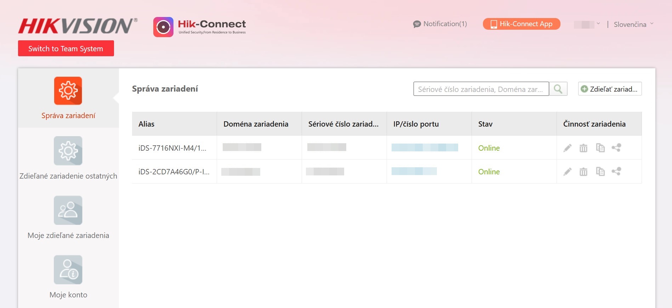
Task: Click the Switch to Team System button
Action: (x=66, y=48)
